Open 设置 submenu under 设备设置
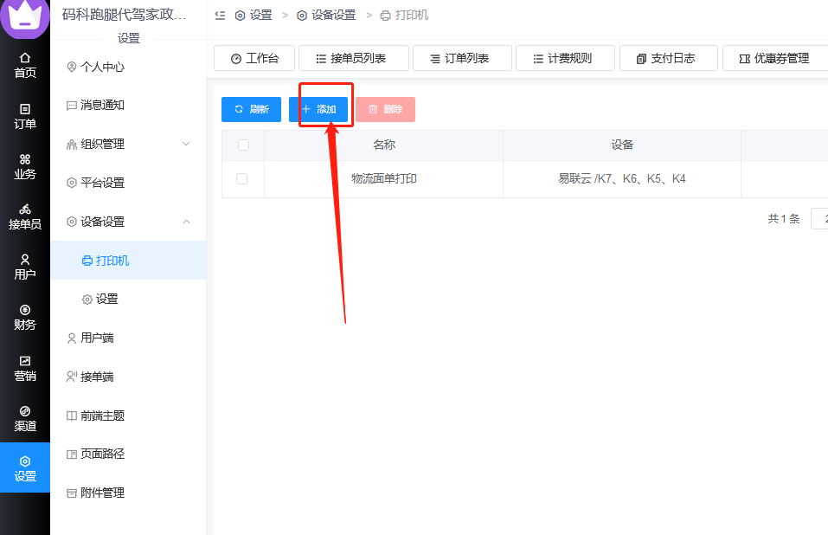 (x=128, y=299)
